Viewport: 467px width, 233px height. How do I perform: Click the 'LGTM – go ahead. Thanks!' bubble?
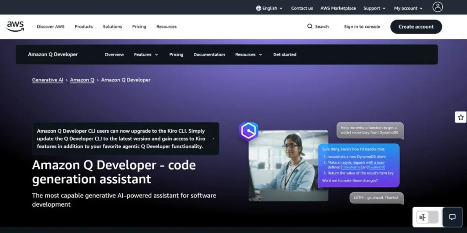tap(376, 198)
